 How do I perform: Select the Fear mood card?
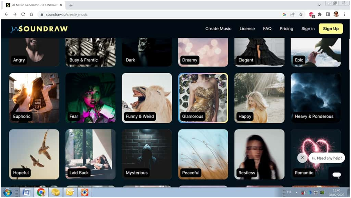pyautogui.click(x=91, y=98)
